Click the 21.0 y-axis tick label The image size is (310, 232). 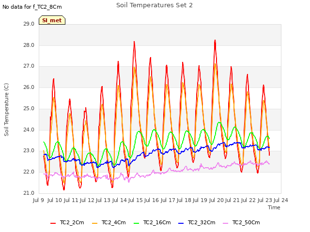(x=29, y=193)
